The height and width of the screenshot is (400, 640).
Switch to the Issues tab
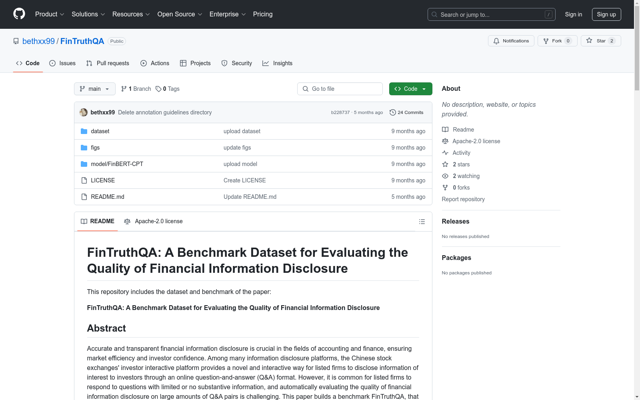[62, 63]
